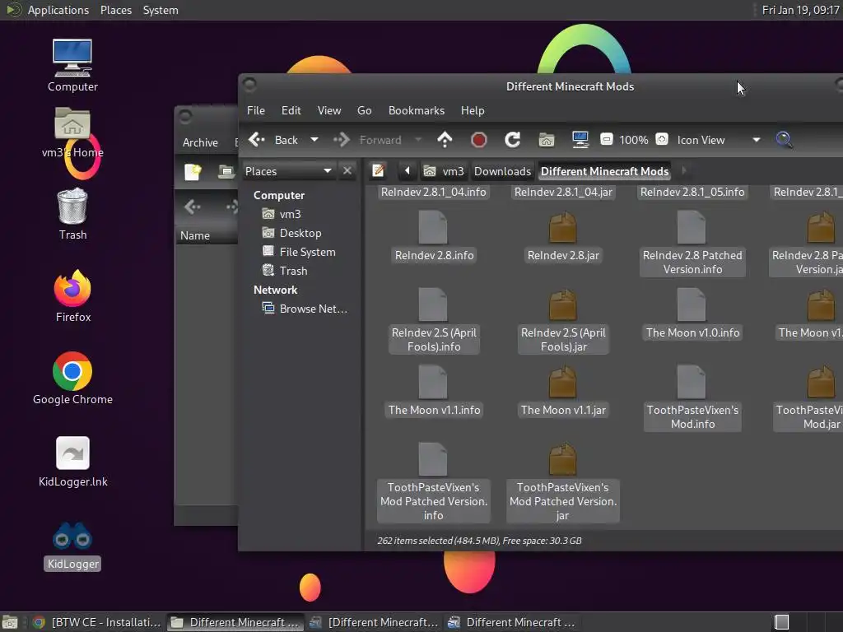Image resolution: width=843 pixels, height=632 pixels.
Task: Zoom out with the minus icon
Action: tap(607, 140)
